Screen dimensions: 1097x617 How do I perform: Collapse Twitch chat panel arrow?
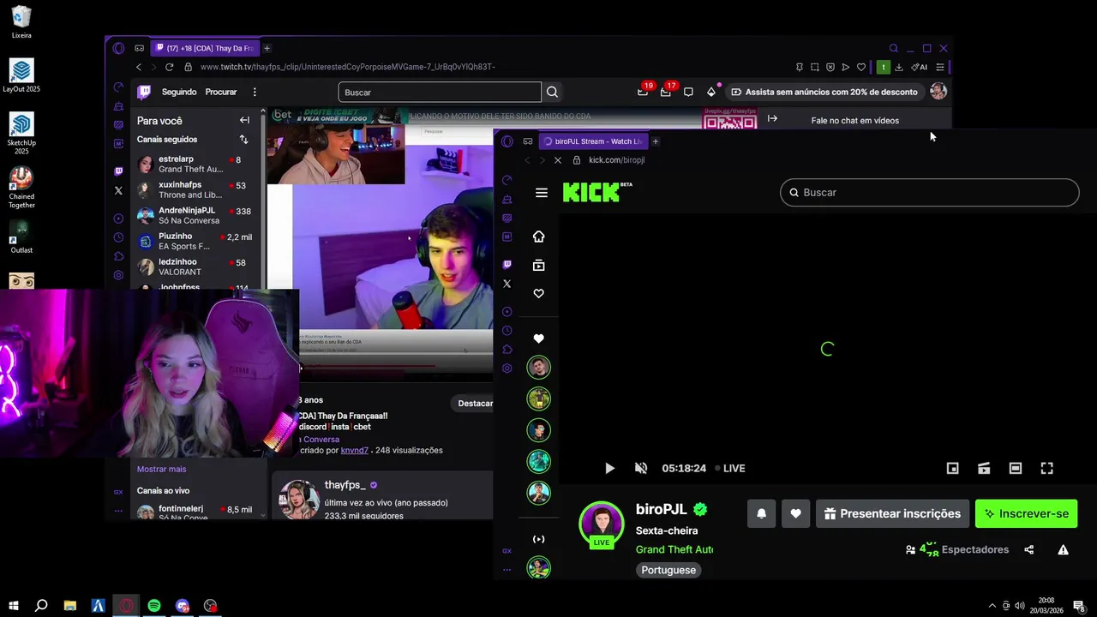point(772,119)
